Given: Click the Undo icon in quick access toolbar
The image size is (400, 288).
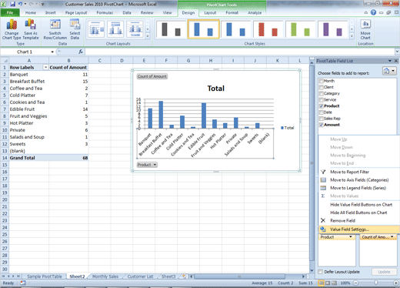Looking at the screenshot, I should coord(20,4).
